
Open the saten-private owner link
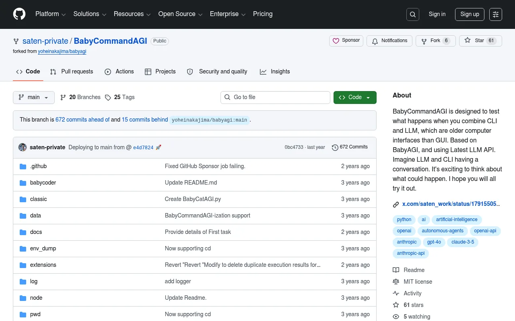click(45, 41)
